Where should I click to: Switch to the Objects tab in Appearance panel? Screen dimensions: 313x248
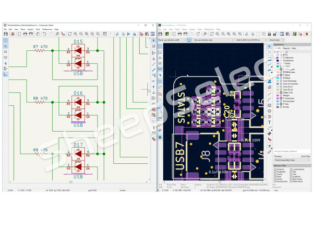[x=287, y=48]
